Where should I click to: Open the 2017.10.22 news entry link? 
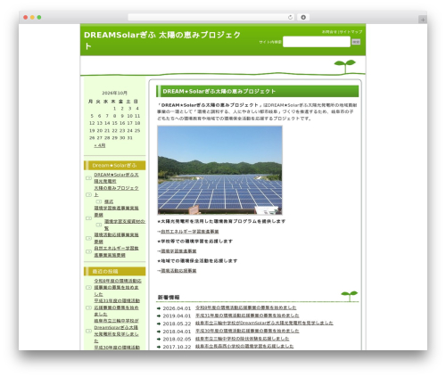(244, 347)
